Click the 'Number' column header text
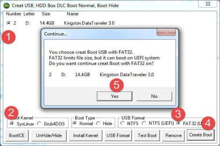 point(14,14)
